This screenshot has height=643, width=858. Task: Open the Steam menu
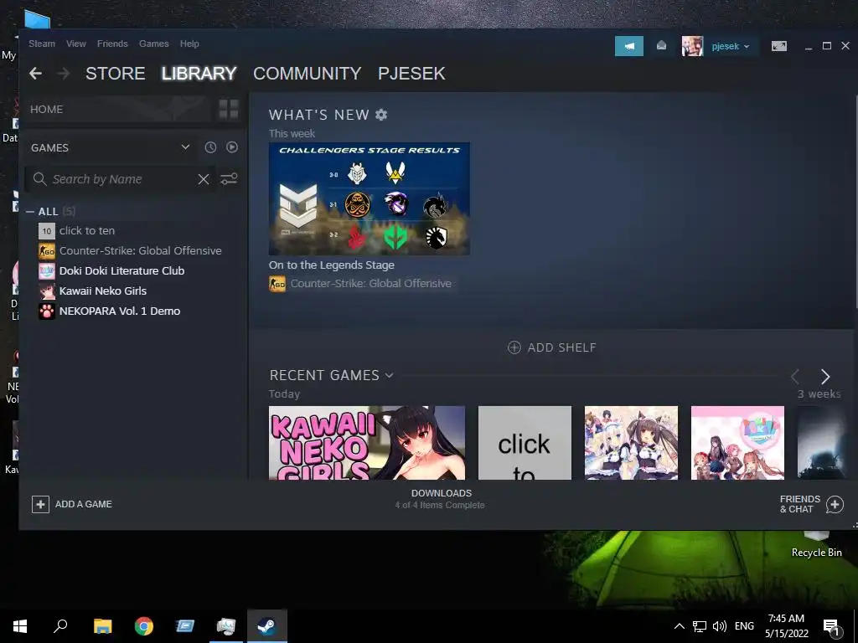pyautogui.click(x=42, y=44)
